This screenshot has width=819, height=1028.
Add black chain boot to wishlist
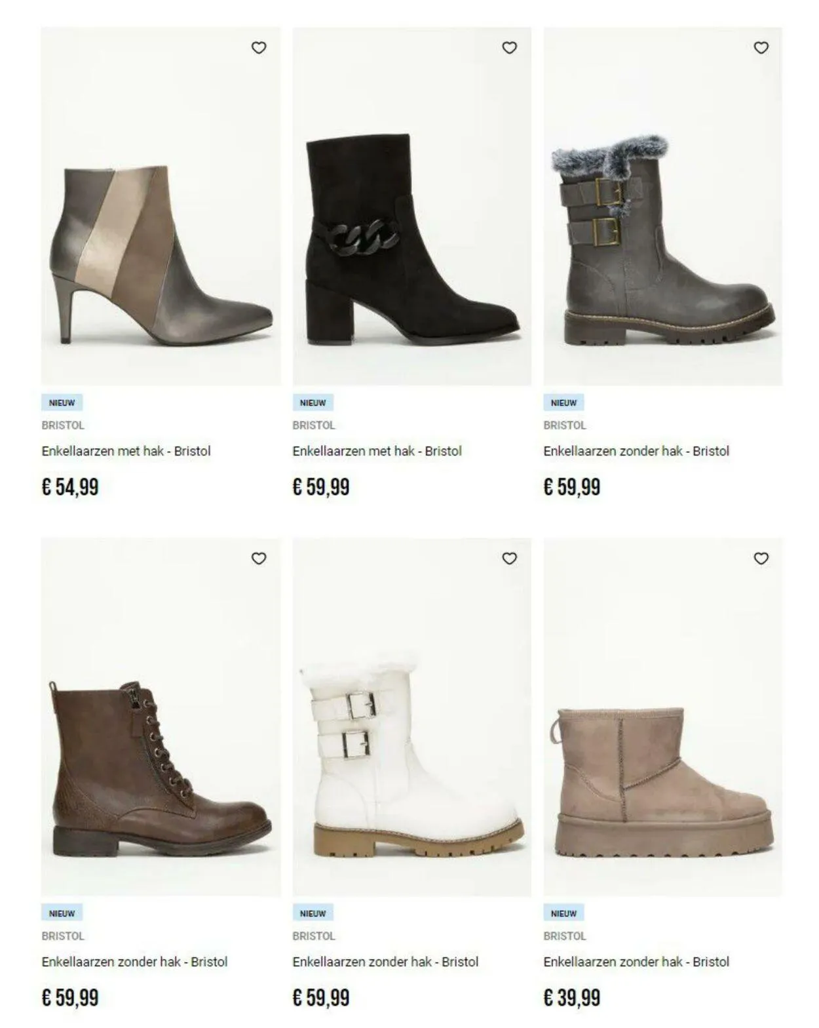click(510, 48)
